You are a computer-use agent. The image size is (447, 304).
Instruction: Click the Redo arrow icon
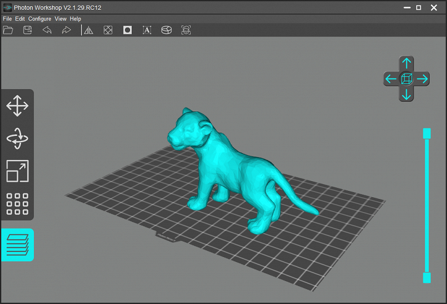pyautogui.click(x=66, y=30)
